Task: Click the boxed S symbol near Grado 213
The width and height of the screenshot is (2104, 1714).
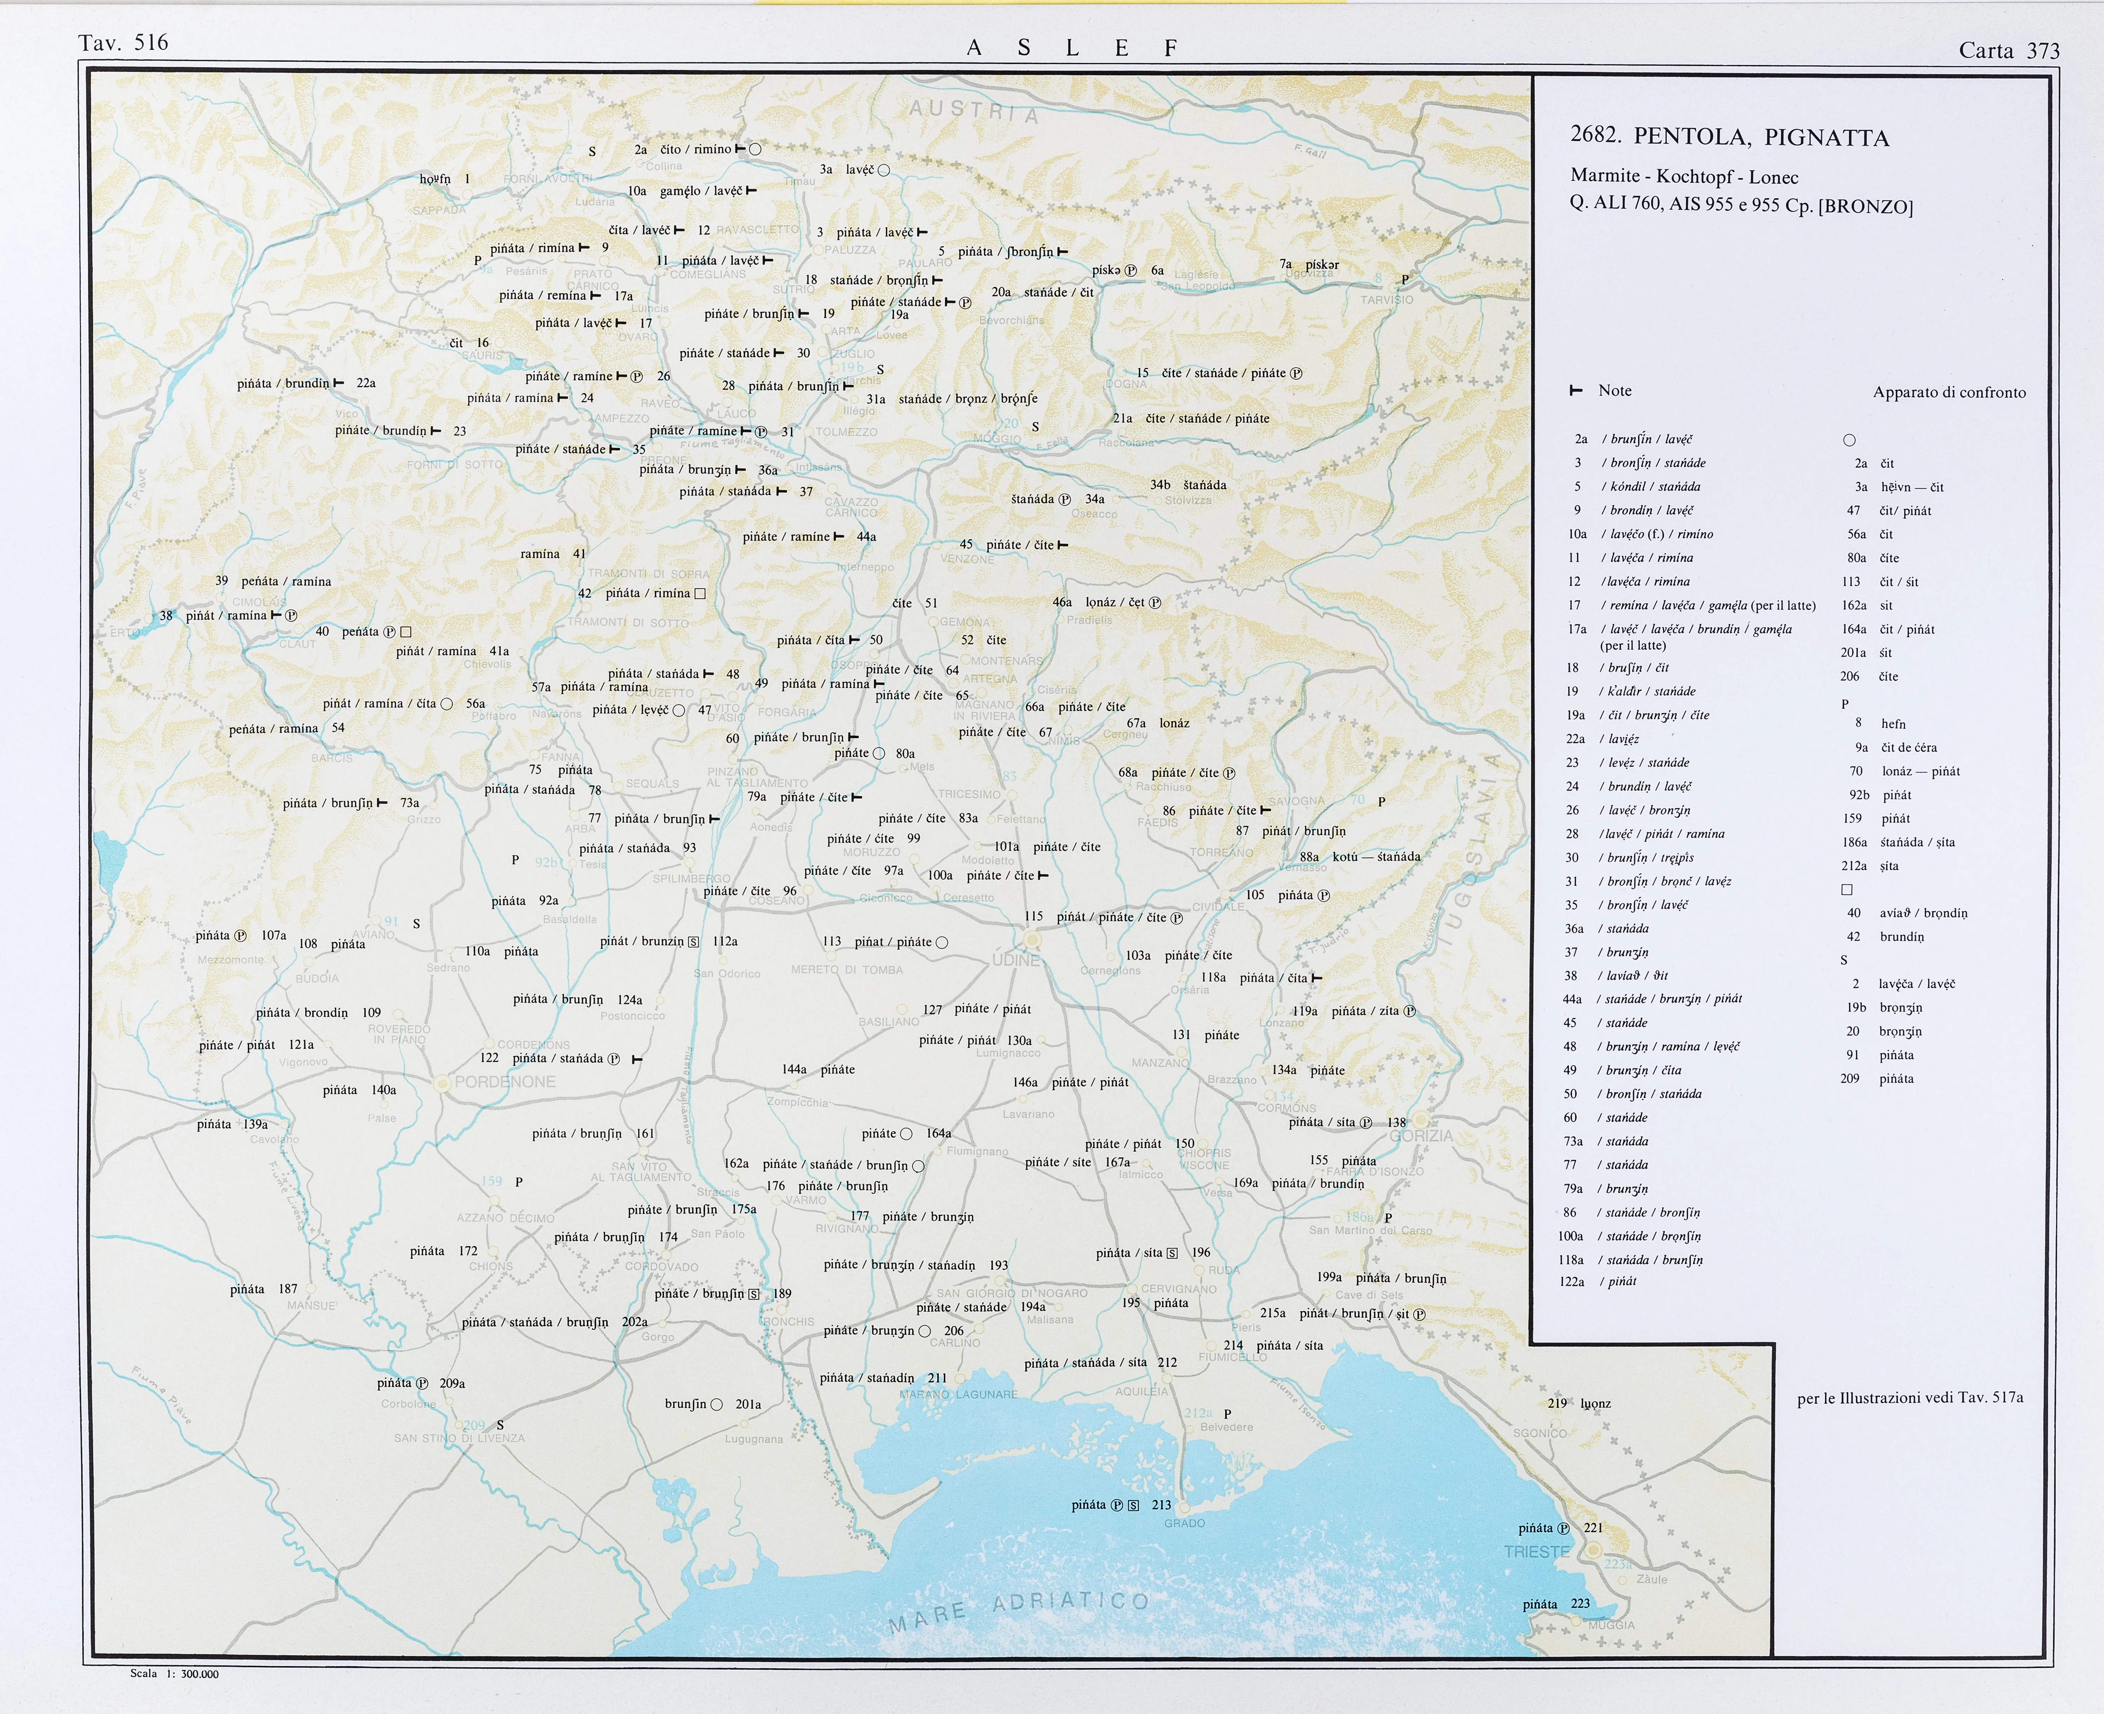Action: click(x=1133, y=1506)
